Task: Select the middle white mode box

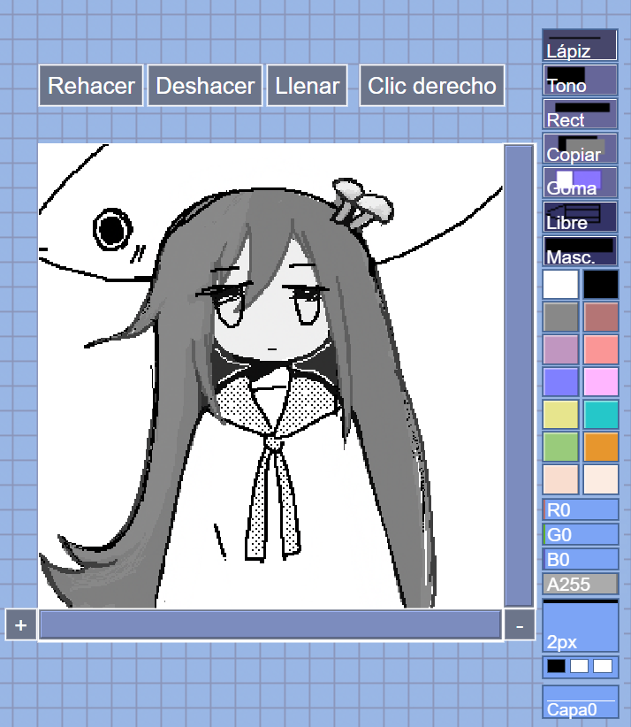Action: click(579, 666)
